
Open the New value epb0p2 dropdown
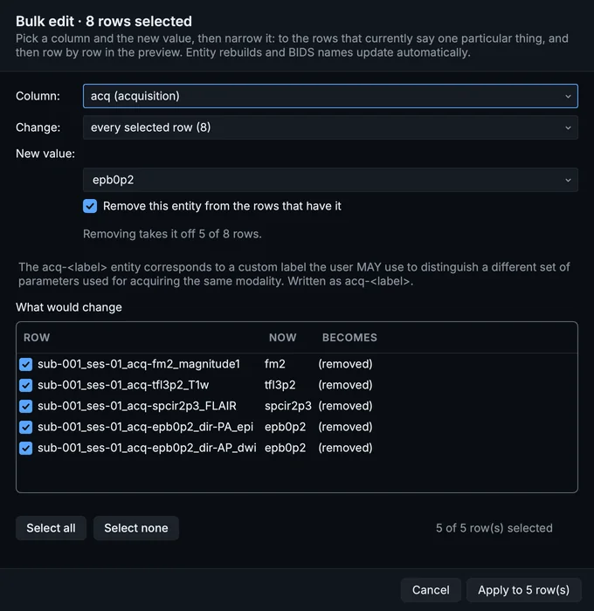point(330,180)
